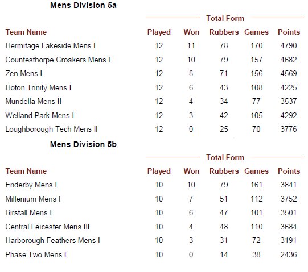
Task: Click Rubbers header in Division 5b table
Action: pyautogui.click(x=224, y=171)
